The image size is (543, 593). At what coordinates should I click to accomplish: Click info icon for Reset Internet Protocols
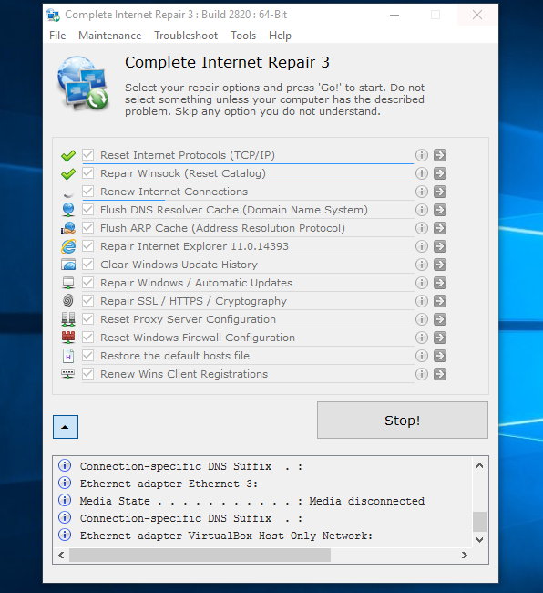point(422,155)
